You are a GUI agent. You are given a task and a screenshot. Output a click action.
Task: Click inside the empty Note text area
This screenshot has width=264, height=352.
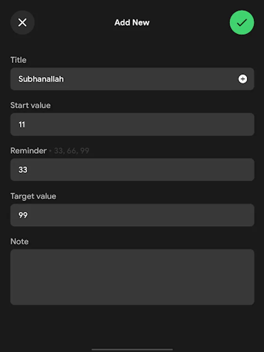(132, 277)
